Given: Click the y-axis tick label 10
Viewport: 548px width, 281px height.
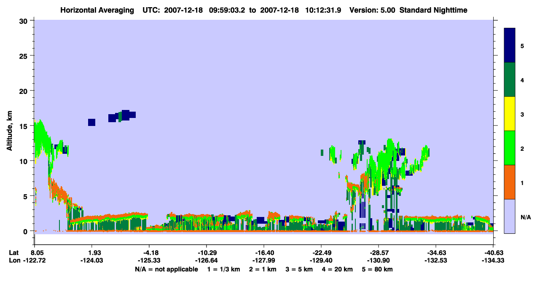Looking at the screenshot, I should pos(24,161).
